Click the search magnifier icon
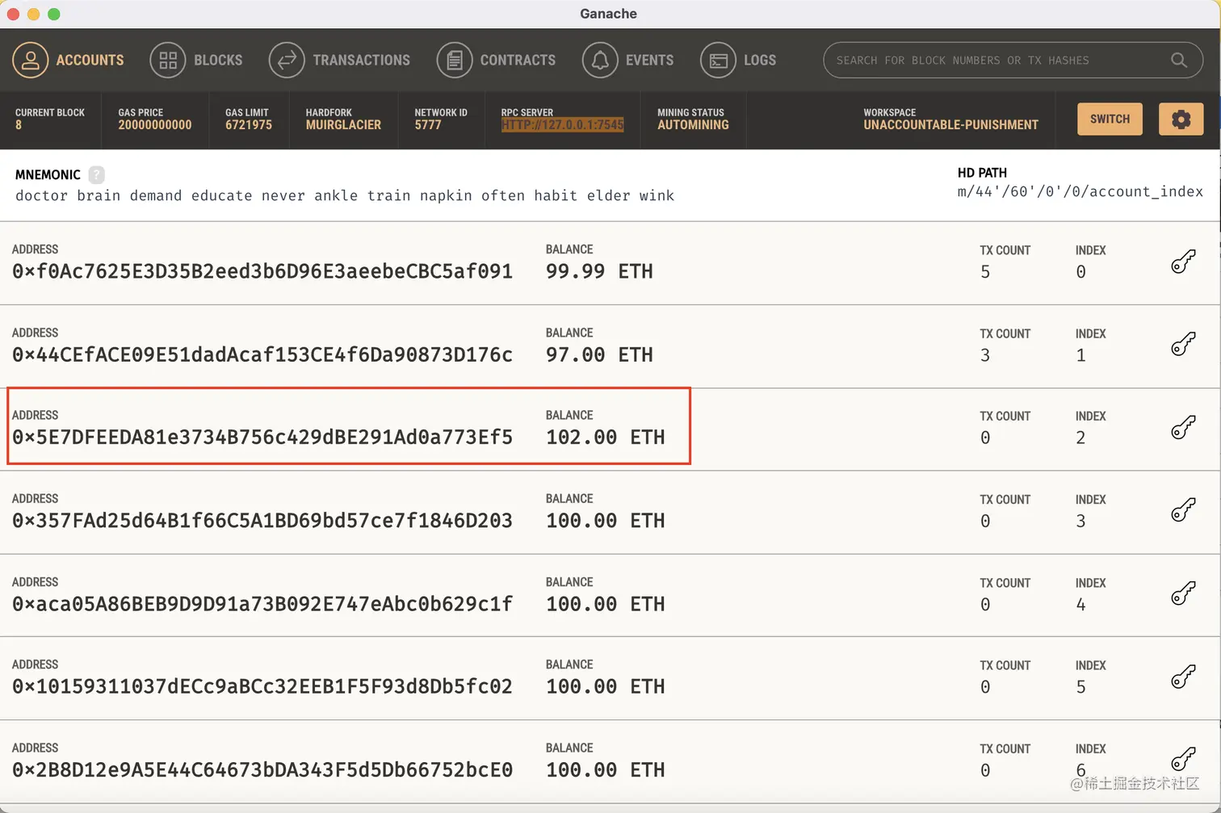 (1179, 61)
